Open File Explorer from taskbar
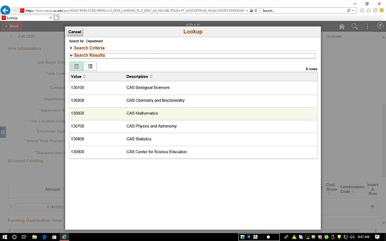Viewport: 386px width, 241px height. point(34,237)
